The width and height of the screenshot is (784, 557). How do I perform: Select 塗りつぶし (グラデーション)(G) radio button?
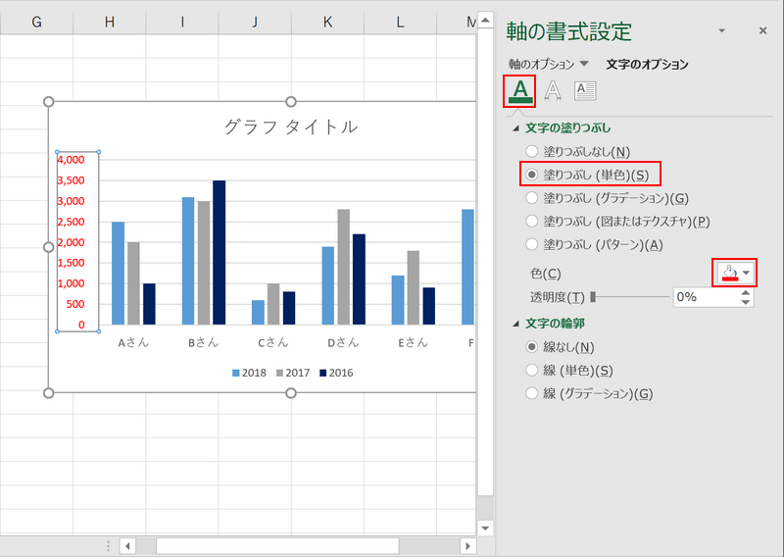click(531, 198)
